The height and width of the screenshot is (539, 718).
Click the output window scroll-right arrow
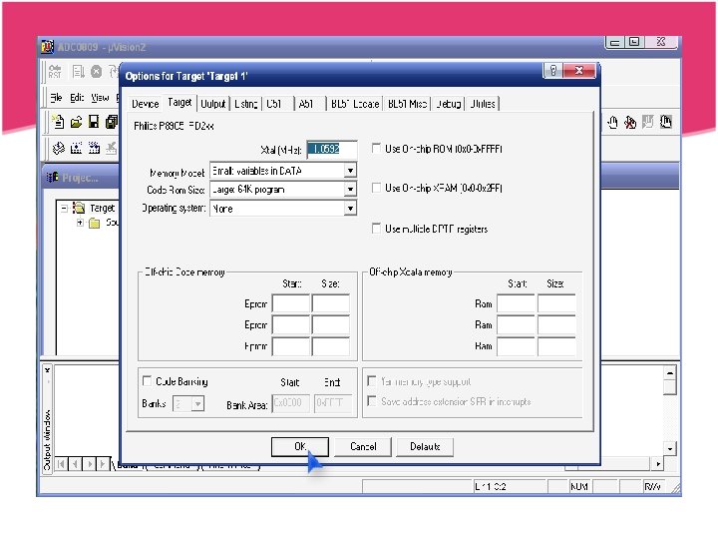658,464
